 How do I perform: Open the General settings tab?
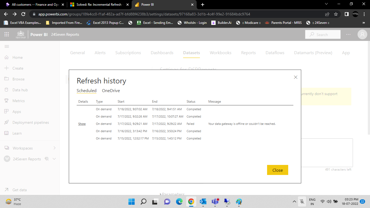(x=77, y=53)
